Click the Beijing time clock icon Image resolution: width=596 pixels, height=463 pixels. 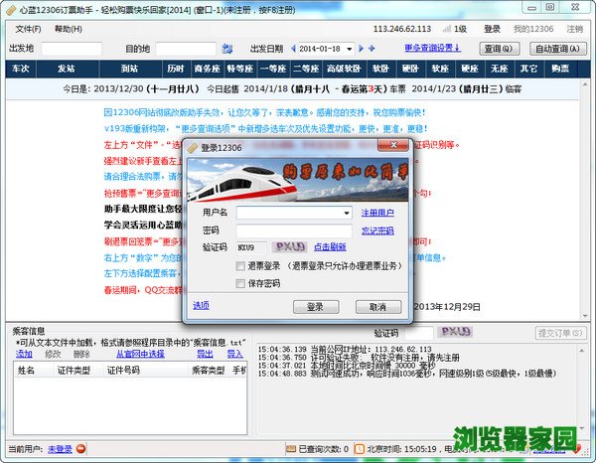point(360,449)
